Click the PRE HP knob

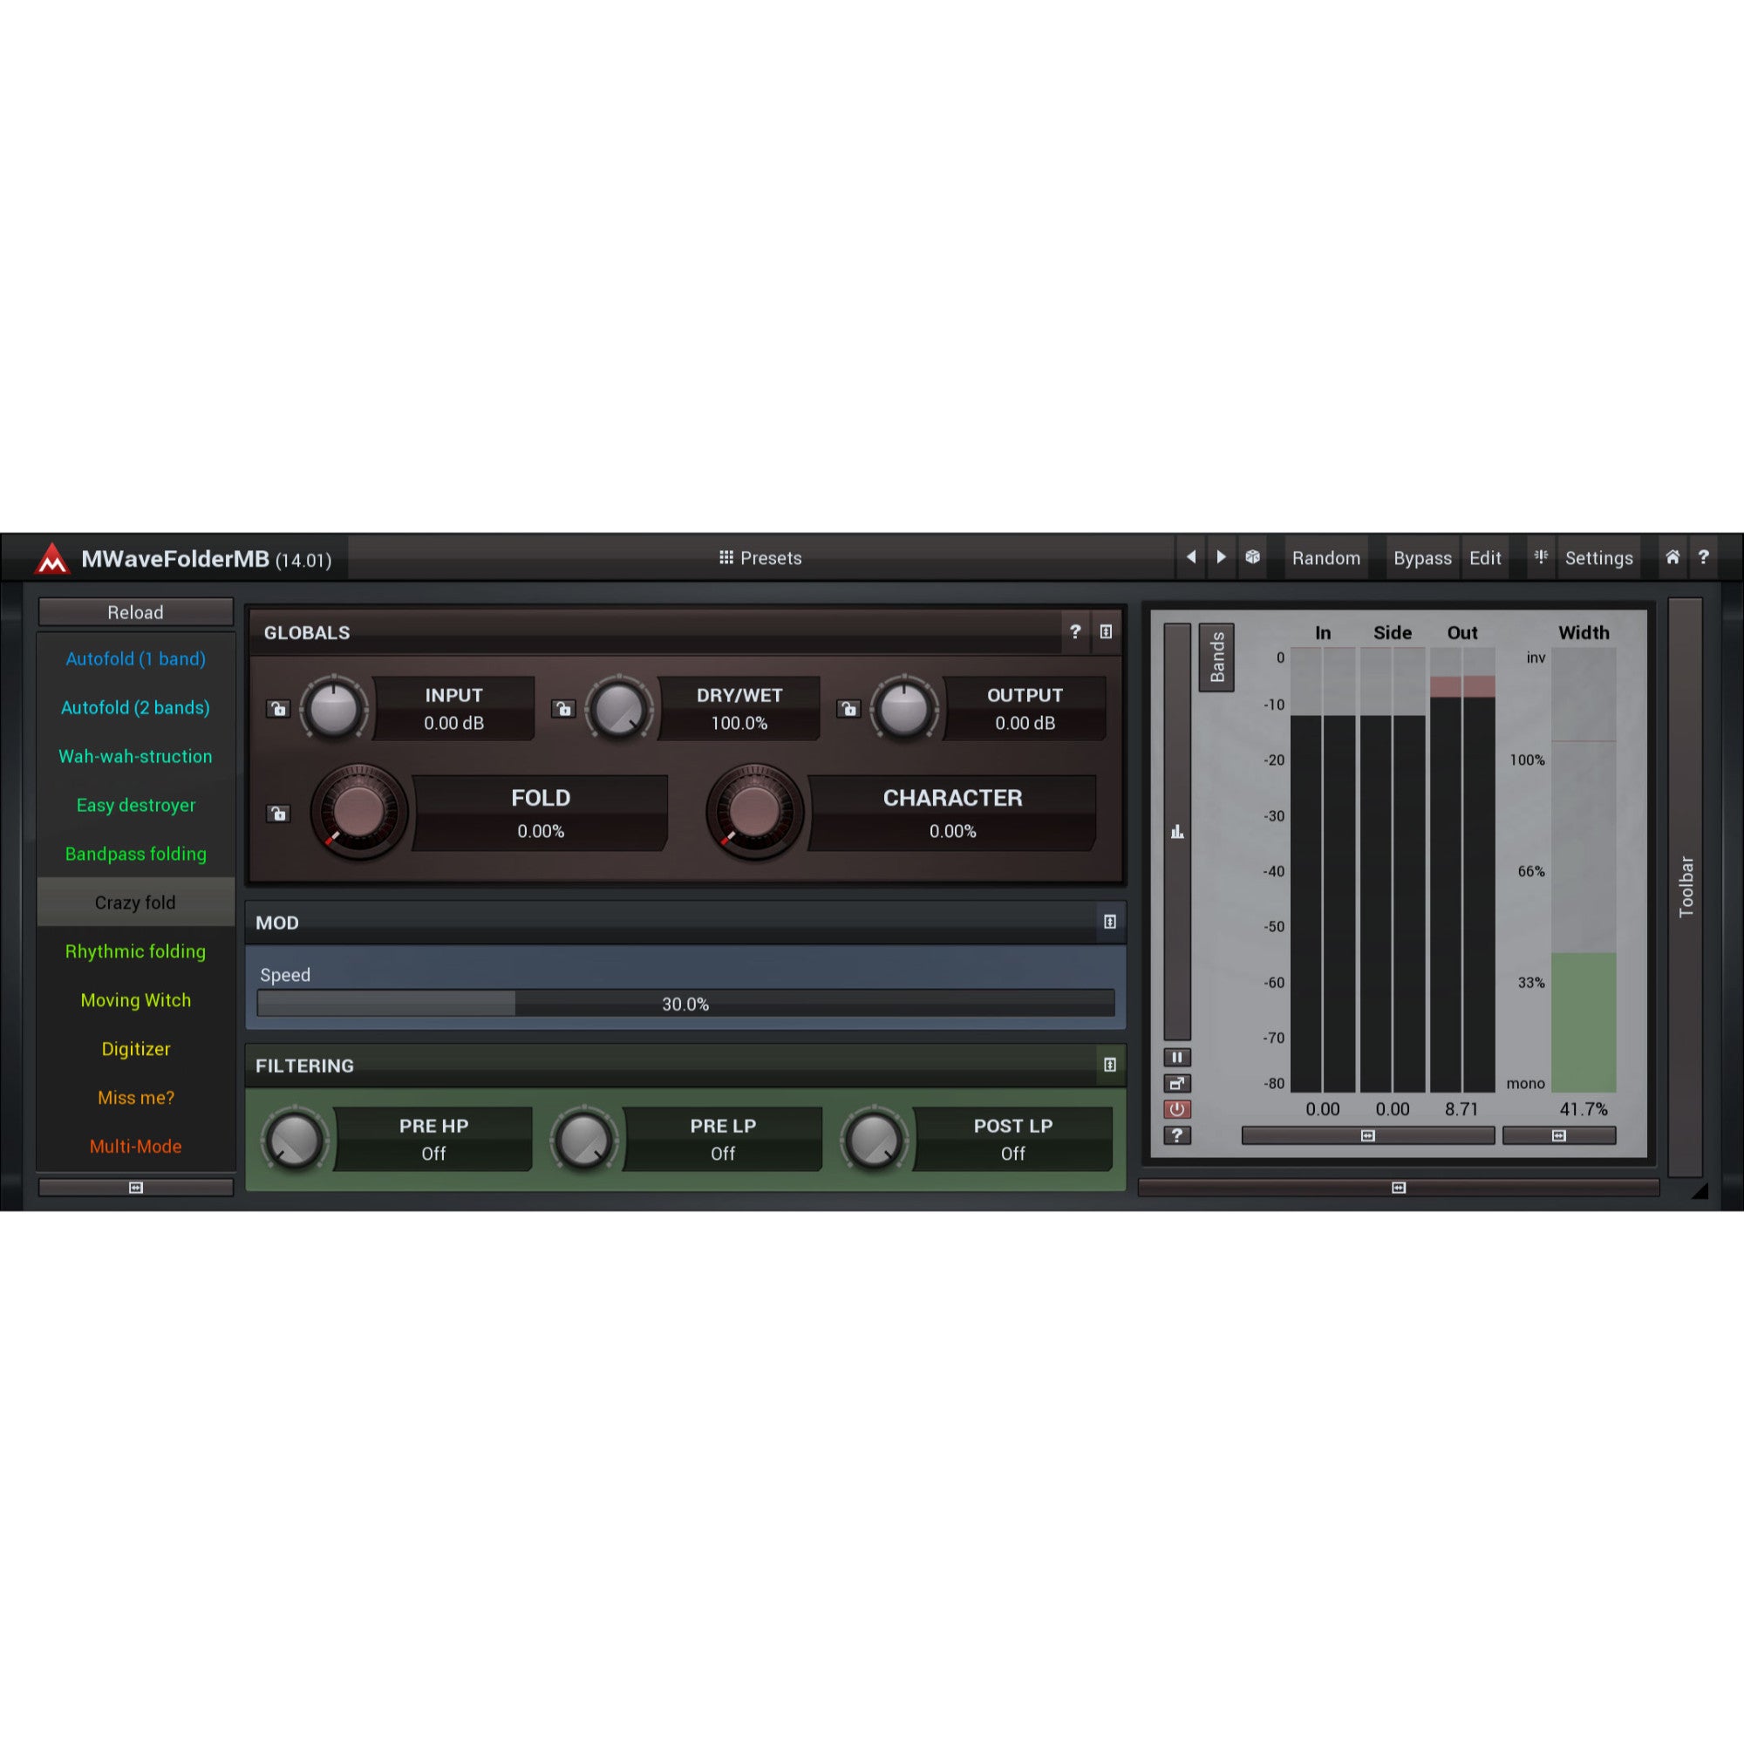click(x=294, y=1139)
